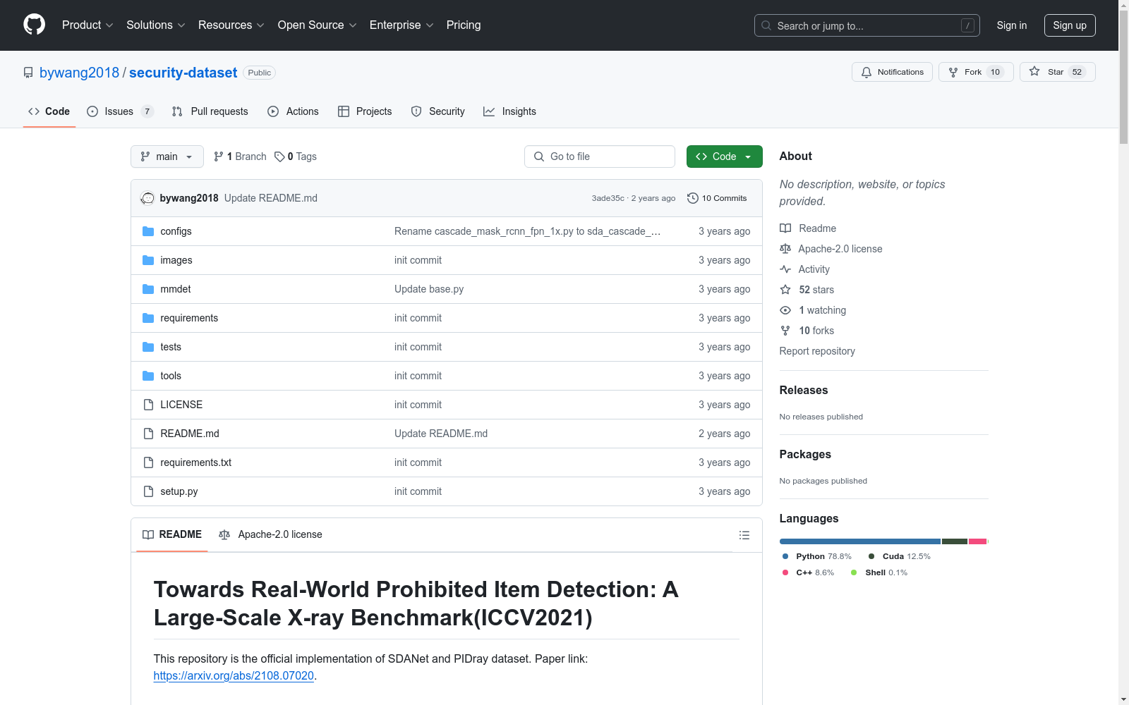The image size is (1129, 705).
Task: Click the LICENSE file icon
Action: pos(148,405)
